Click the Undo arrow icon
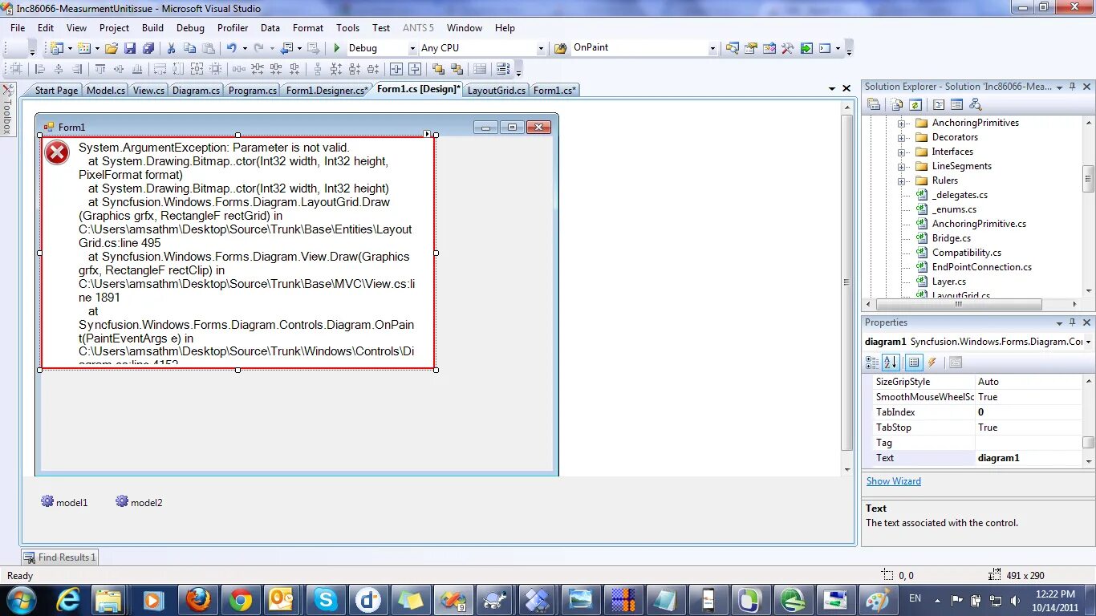Image resolution: width=1096 pixels, height=616 pixels. 231,48
